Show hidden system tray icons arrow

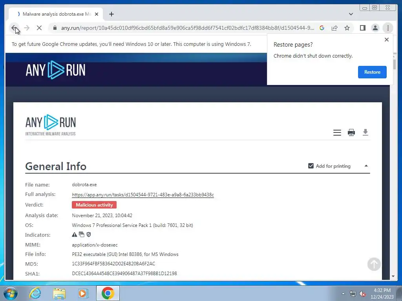pos(343,294)
